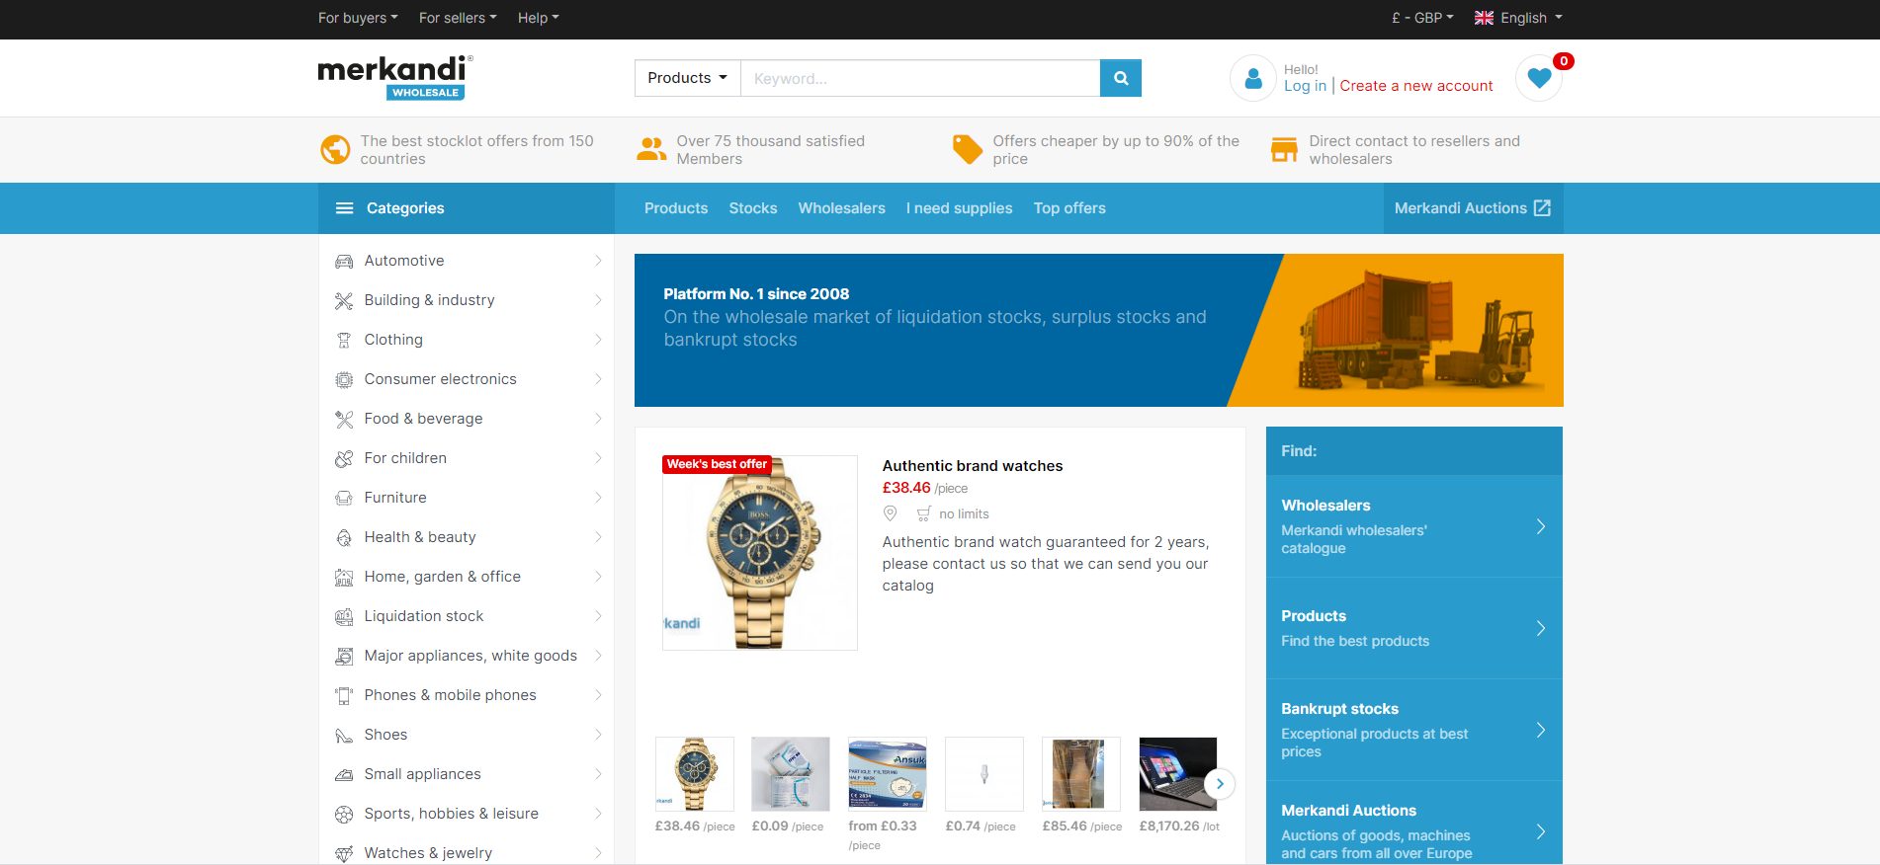Viewport: 1880px width, 865px height.
Task: Click the Shoes category icon
Action: (x=344, y=735)
